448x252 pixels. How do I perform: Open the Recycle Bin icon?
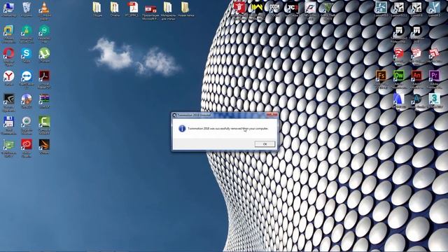27,9
